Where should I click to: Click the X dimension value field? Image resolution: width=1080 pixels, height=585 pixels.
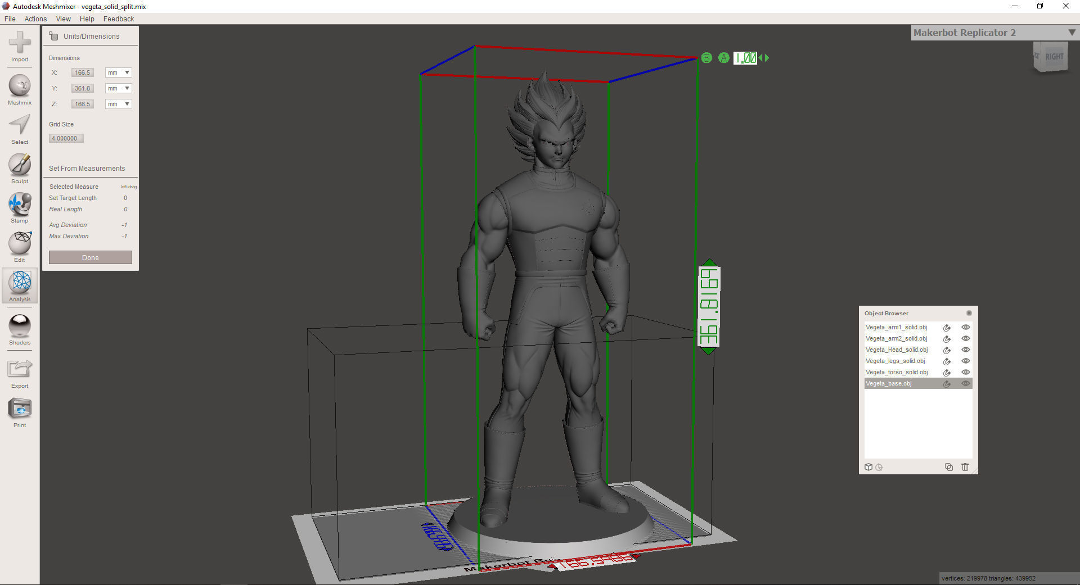83,72
